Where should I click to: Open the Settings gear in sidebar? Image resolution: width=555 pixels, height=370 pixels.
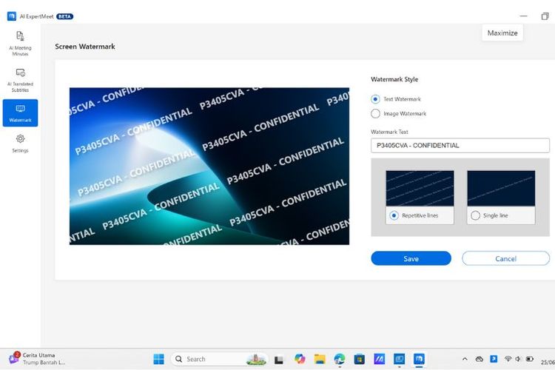[x=20, y=143]
